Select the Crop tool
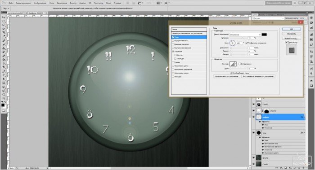This screenshot has height=170, width=315. coord(4,33)
